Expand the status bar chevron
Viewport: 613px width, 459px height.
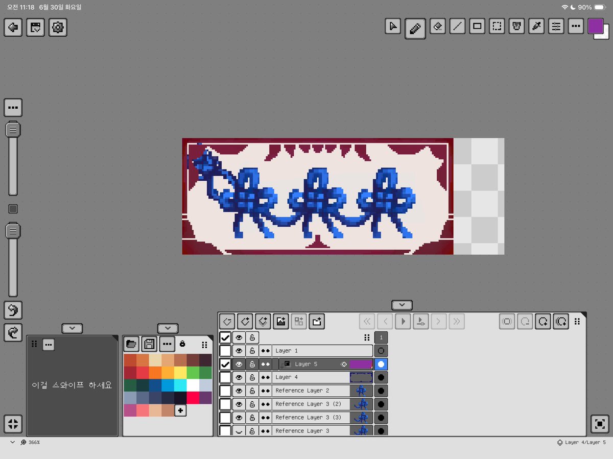pos(12,442)
